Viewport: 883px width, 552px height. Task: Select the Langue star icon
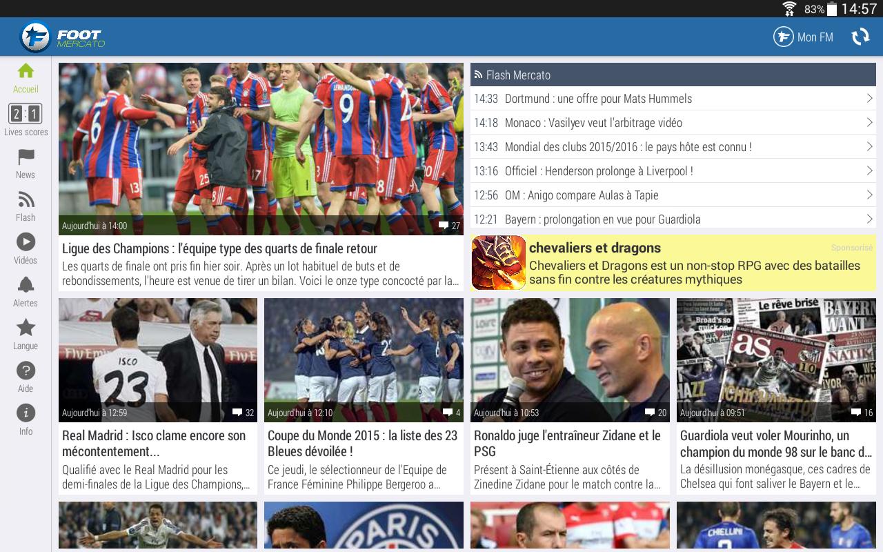coord(26,328)
